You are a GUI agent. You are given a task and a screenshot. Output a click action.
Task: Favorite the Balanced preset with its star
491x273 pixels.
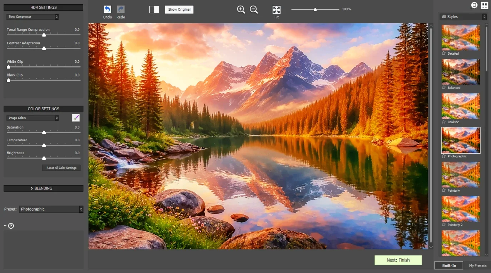tap(444, 87)
